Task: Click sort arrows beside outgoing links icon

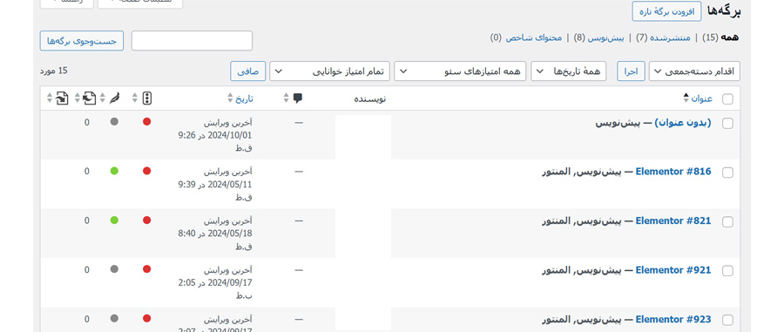Action: point(77,98)
